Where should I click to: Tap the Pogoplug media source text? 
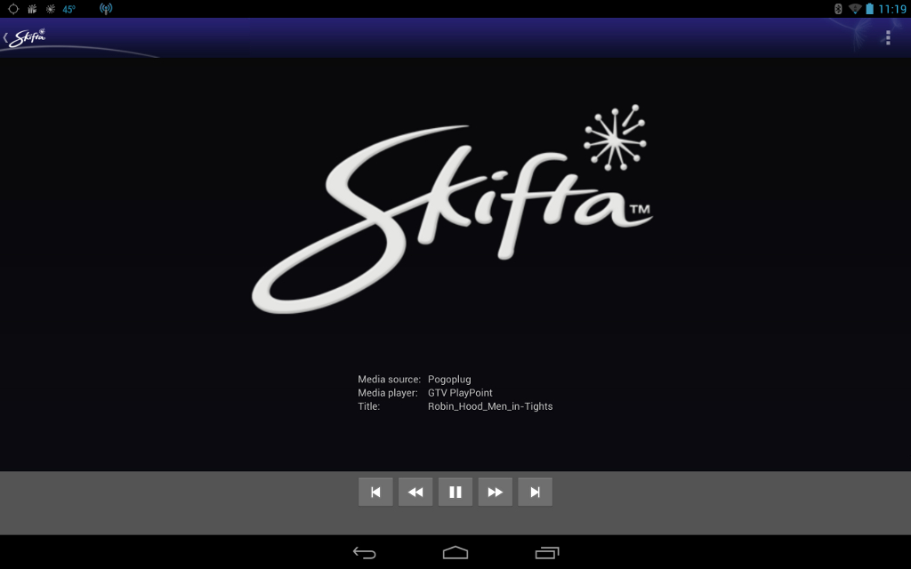click(x=449, y=379)
